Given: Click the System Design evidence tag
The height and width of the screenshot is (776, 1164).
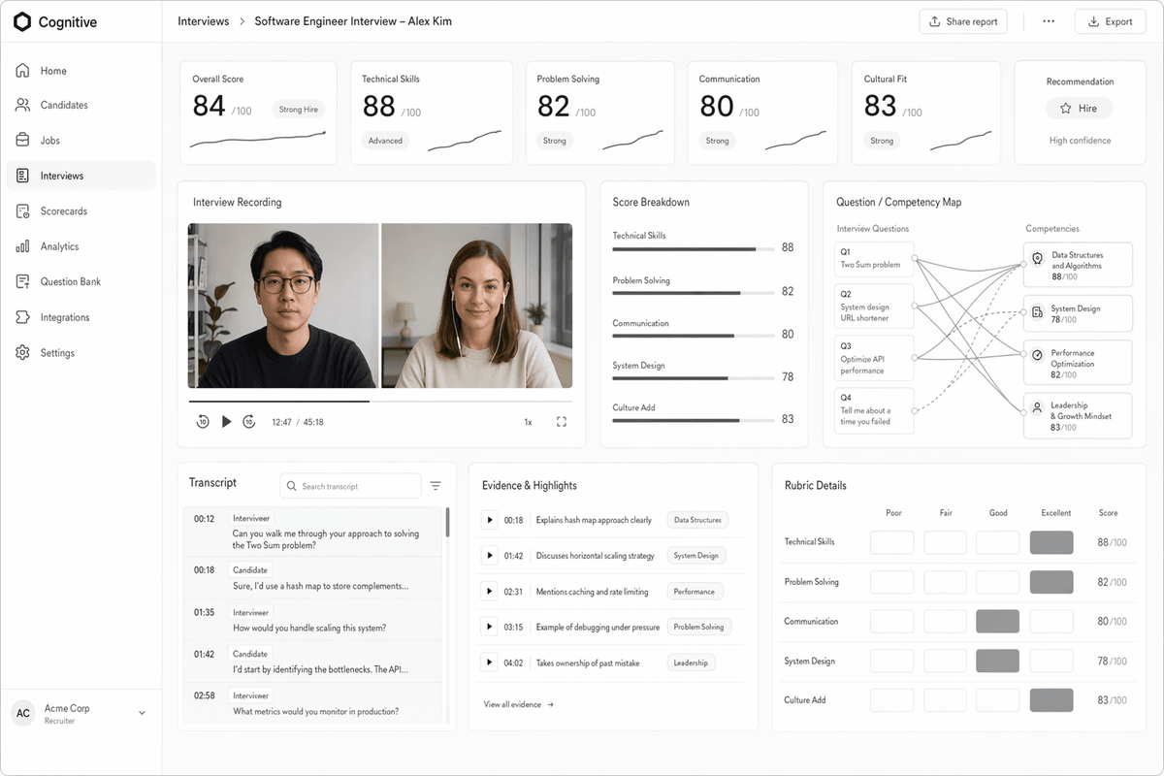Looking at the screenshot, I should tap(695, 556).
